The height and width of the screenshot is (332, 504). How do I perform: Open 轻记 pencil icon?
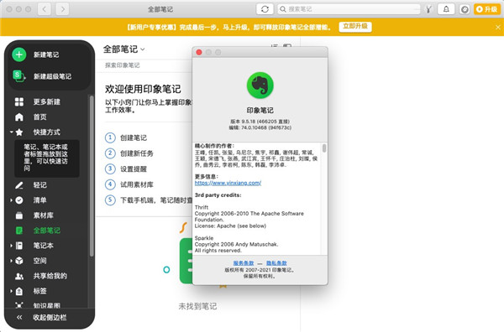[19, 185]
